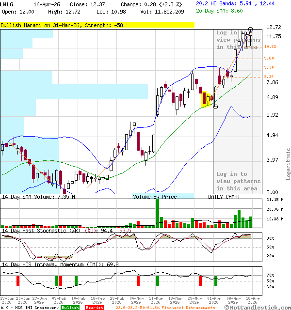Click the LWLG ticker symbol
The width and height of the screenshot is (291, 310).
click(7, 4)
